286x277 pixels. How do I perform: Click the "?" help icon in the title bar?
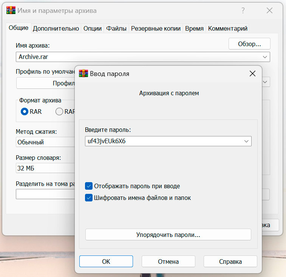[243, 11]
